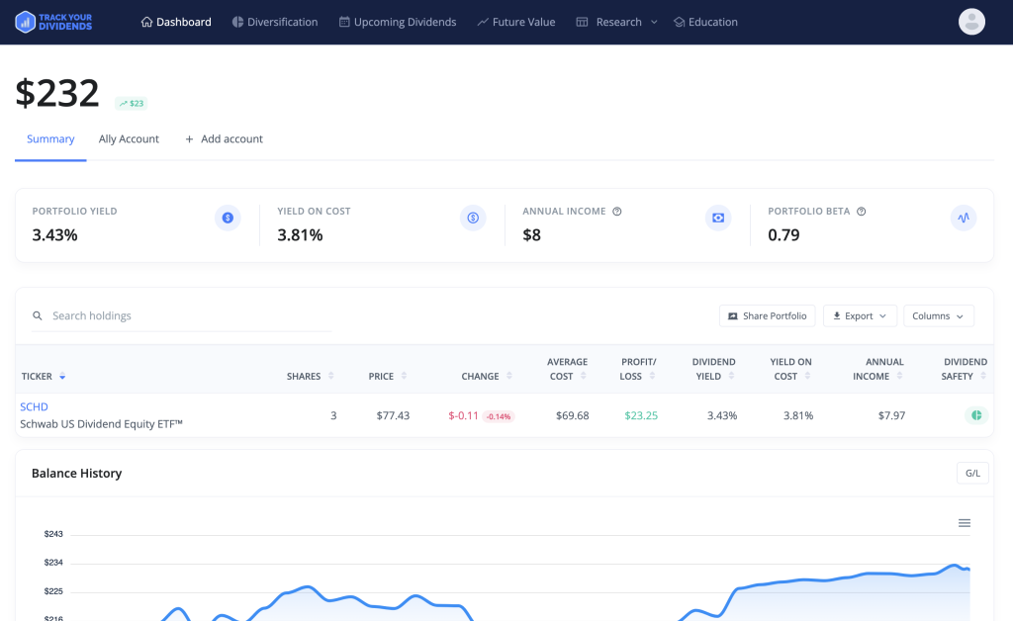The height and width of the screenshot is (621, 1013).
Task: Click the Annual Income help question mark
Action: coord(616,211)
